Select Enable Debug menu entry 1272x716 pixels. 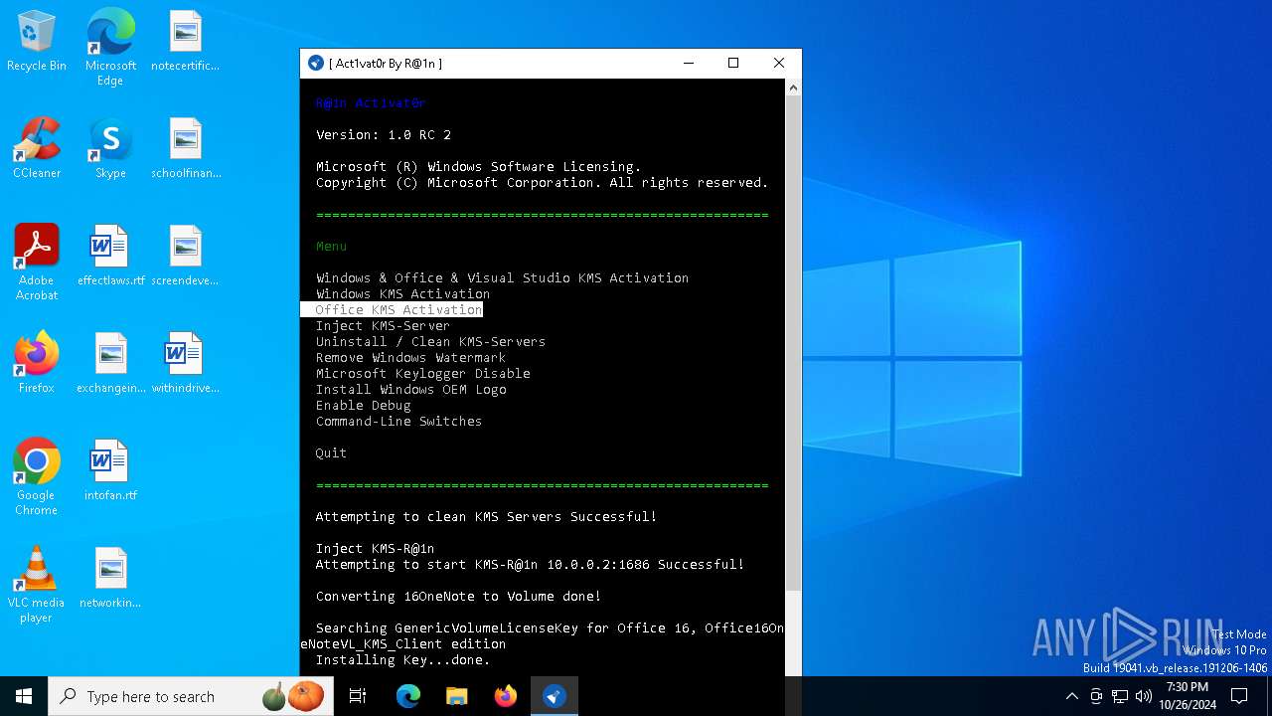[363, 405]
